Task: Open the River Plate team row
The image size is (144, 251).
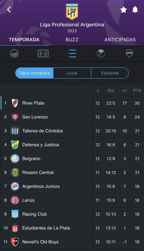Action: pyautogui.click(x=72, y=103)
